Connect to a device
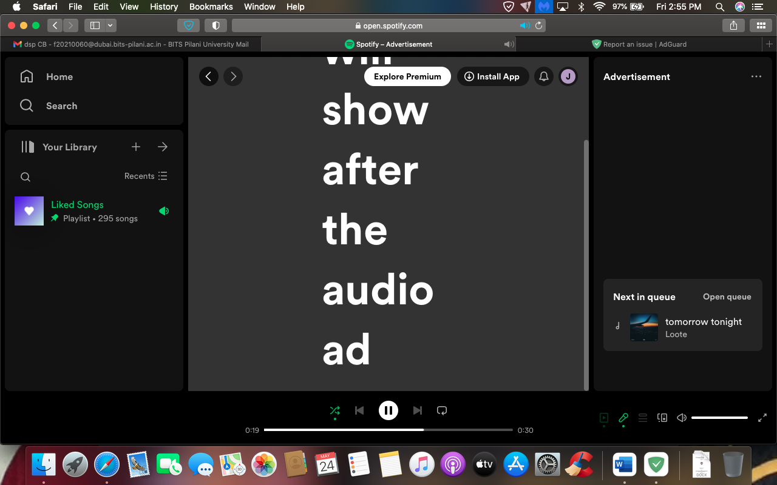Viewport: 777px width, 485px height. pyautogui.click(x=662, y=418)
